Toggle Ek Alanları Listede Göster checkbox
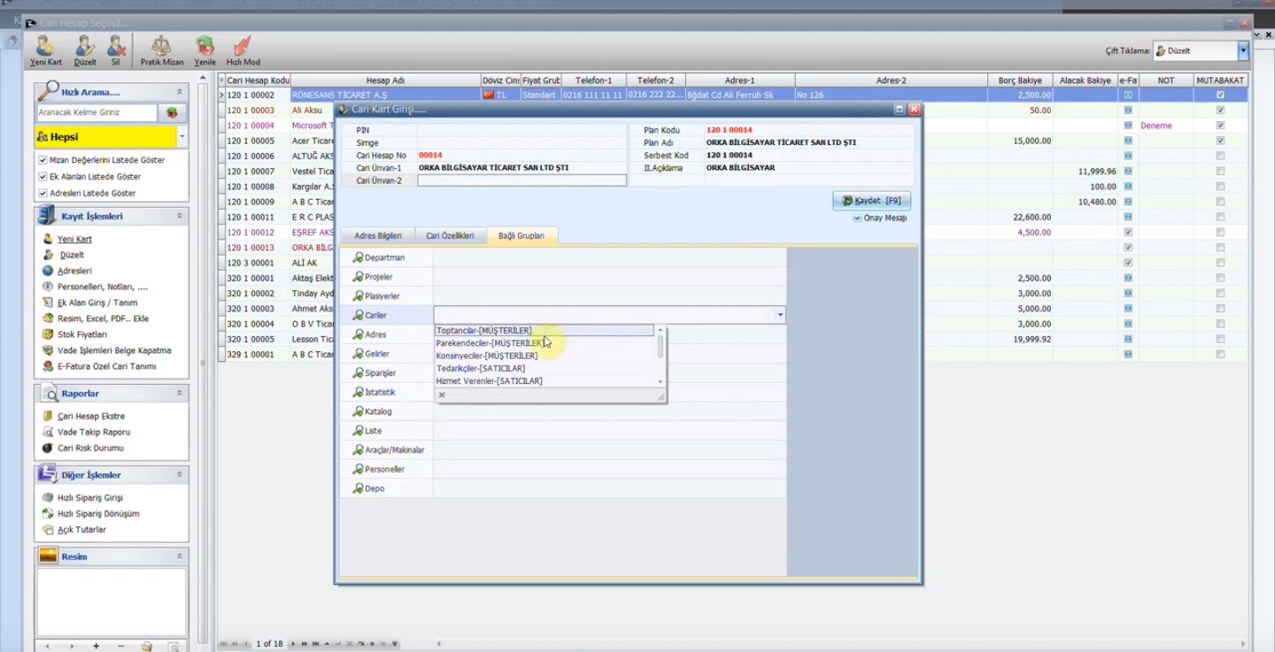This screenshot has width=1275, height=652. [42, 176]
